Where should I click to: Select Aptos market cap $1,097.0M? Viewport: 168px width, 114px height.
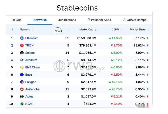coord(88,97)
